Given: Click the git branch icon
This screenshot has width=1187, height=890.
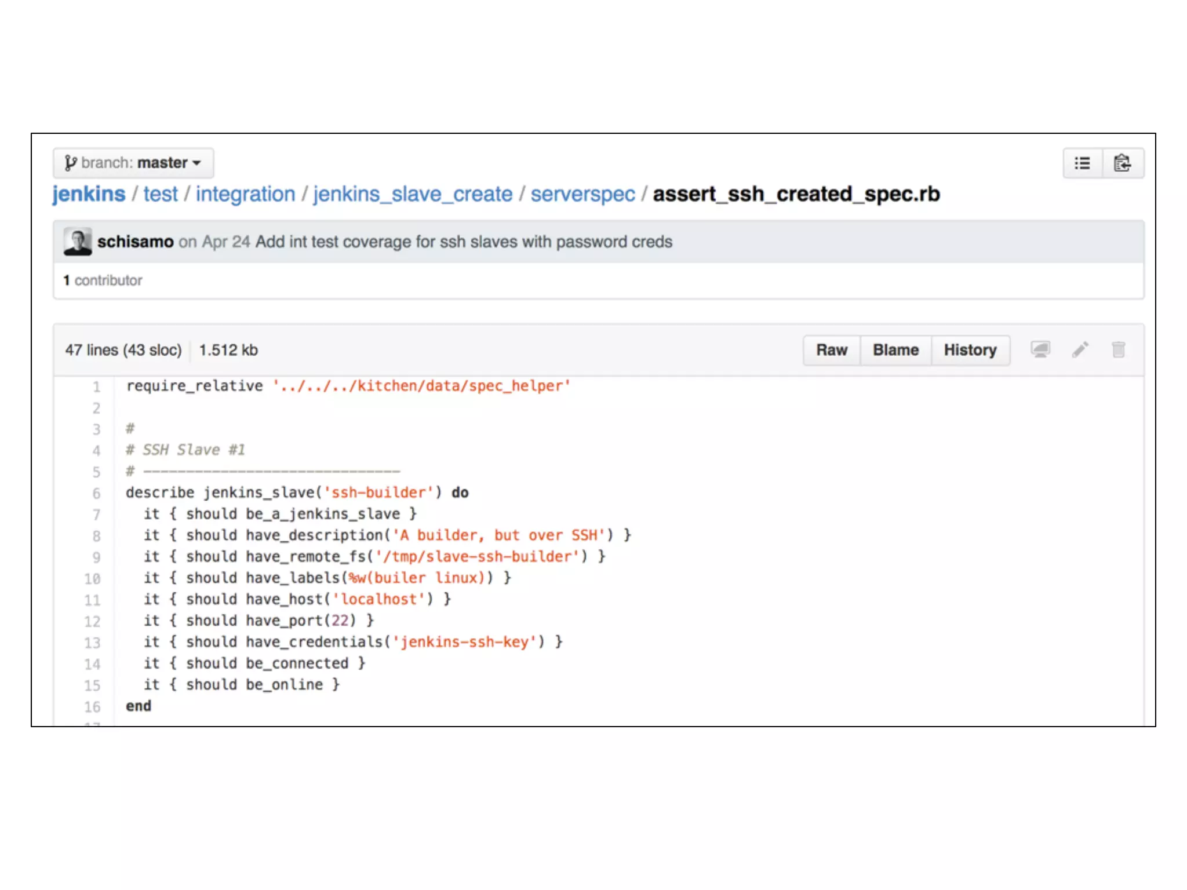Looking at the screenshot, I should [x=70, y=163].
